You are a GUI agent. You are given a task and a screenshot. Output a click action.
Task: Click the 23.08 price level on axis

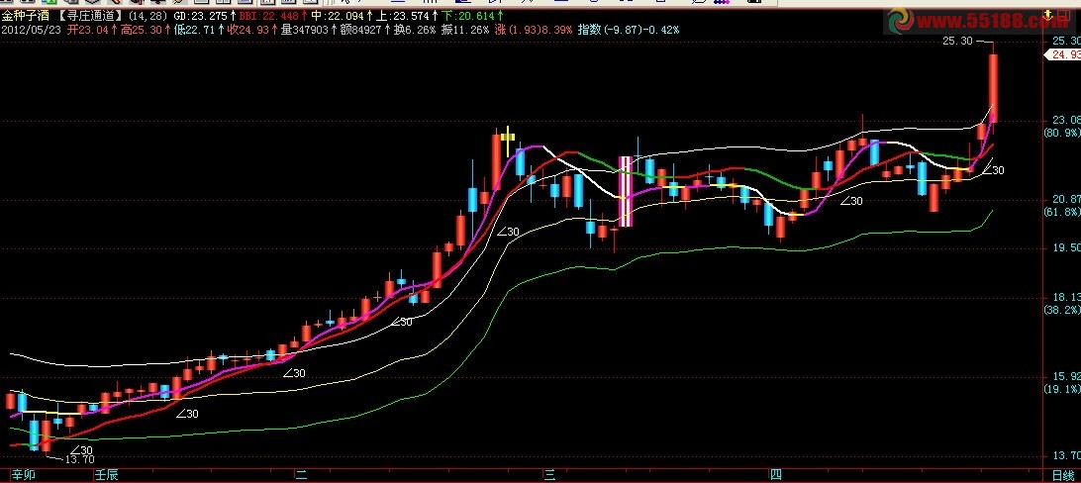1066,121
